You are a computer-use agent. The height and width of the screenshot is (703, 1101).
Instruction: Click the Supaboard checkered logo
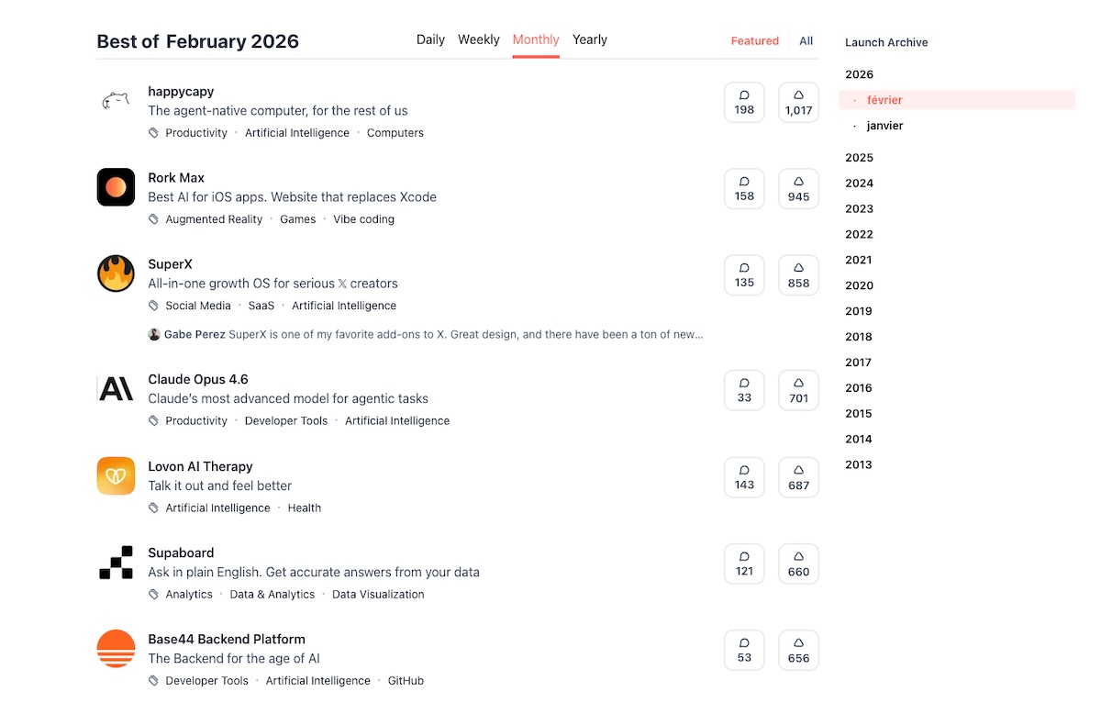pos(116,563)
